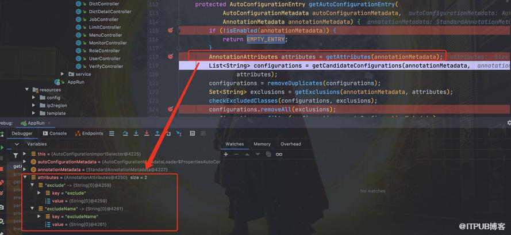Select the AppRun debug session tab

coord(36,123)
